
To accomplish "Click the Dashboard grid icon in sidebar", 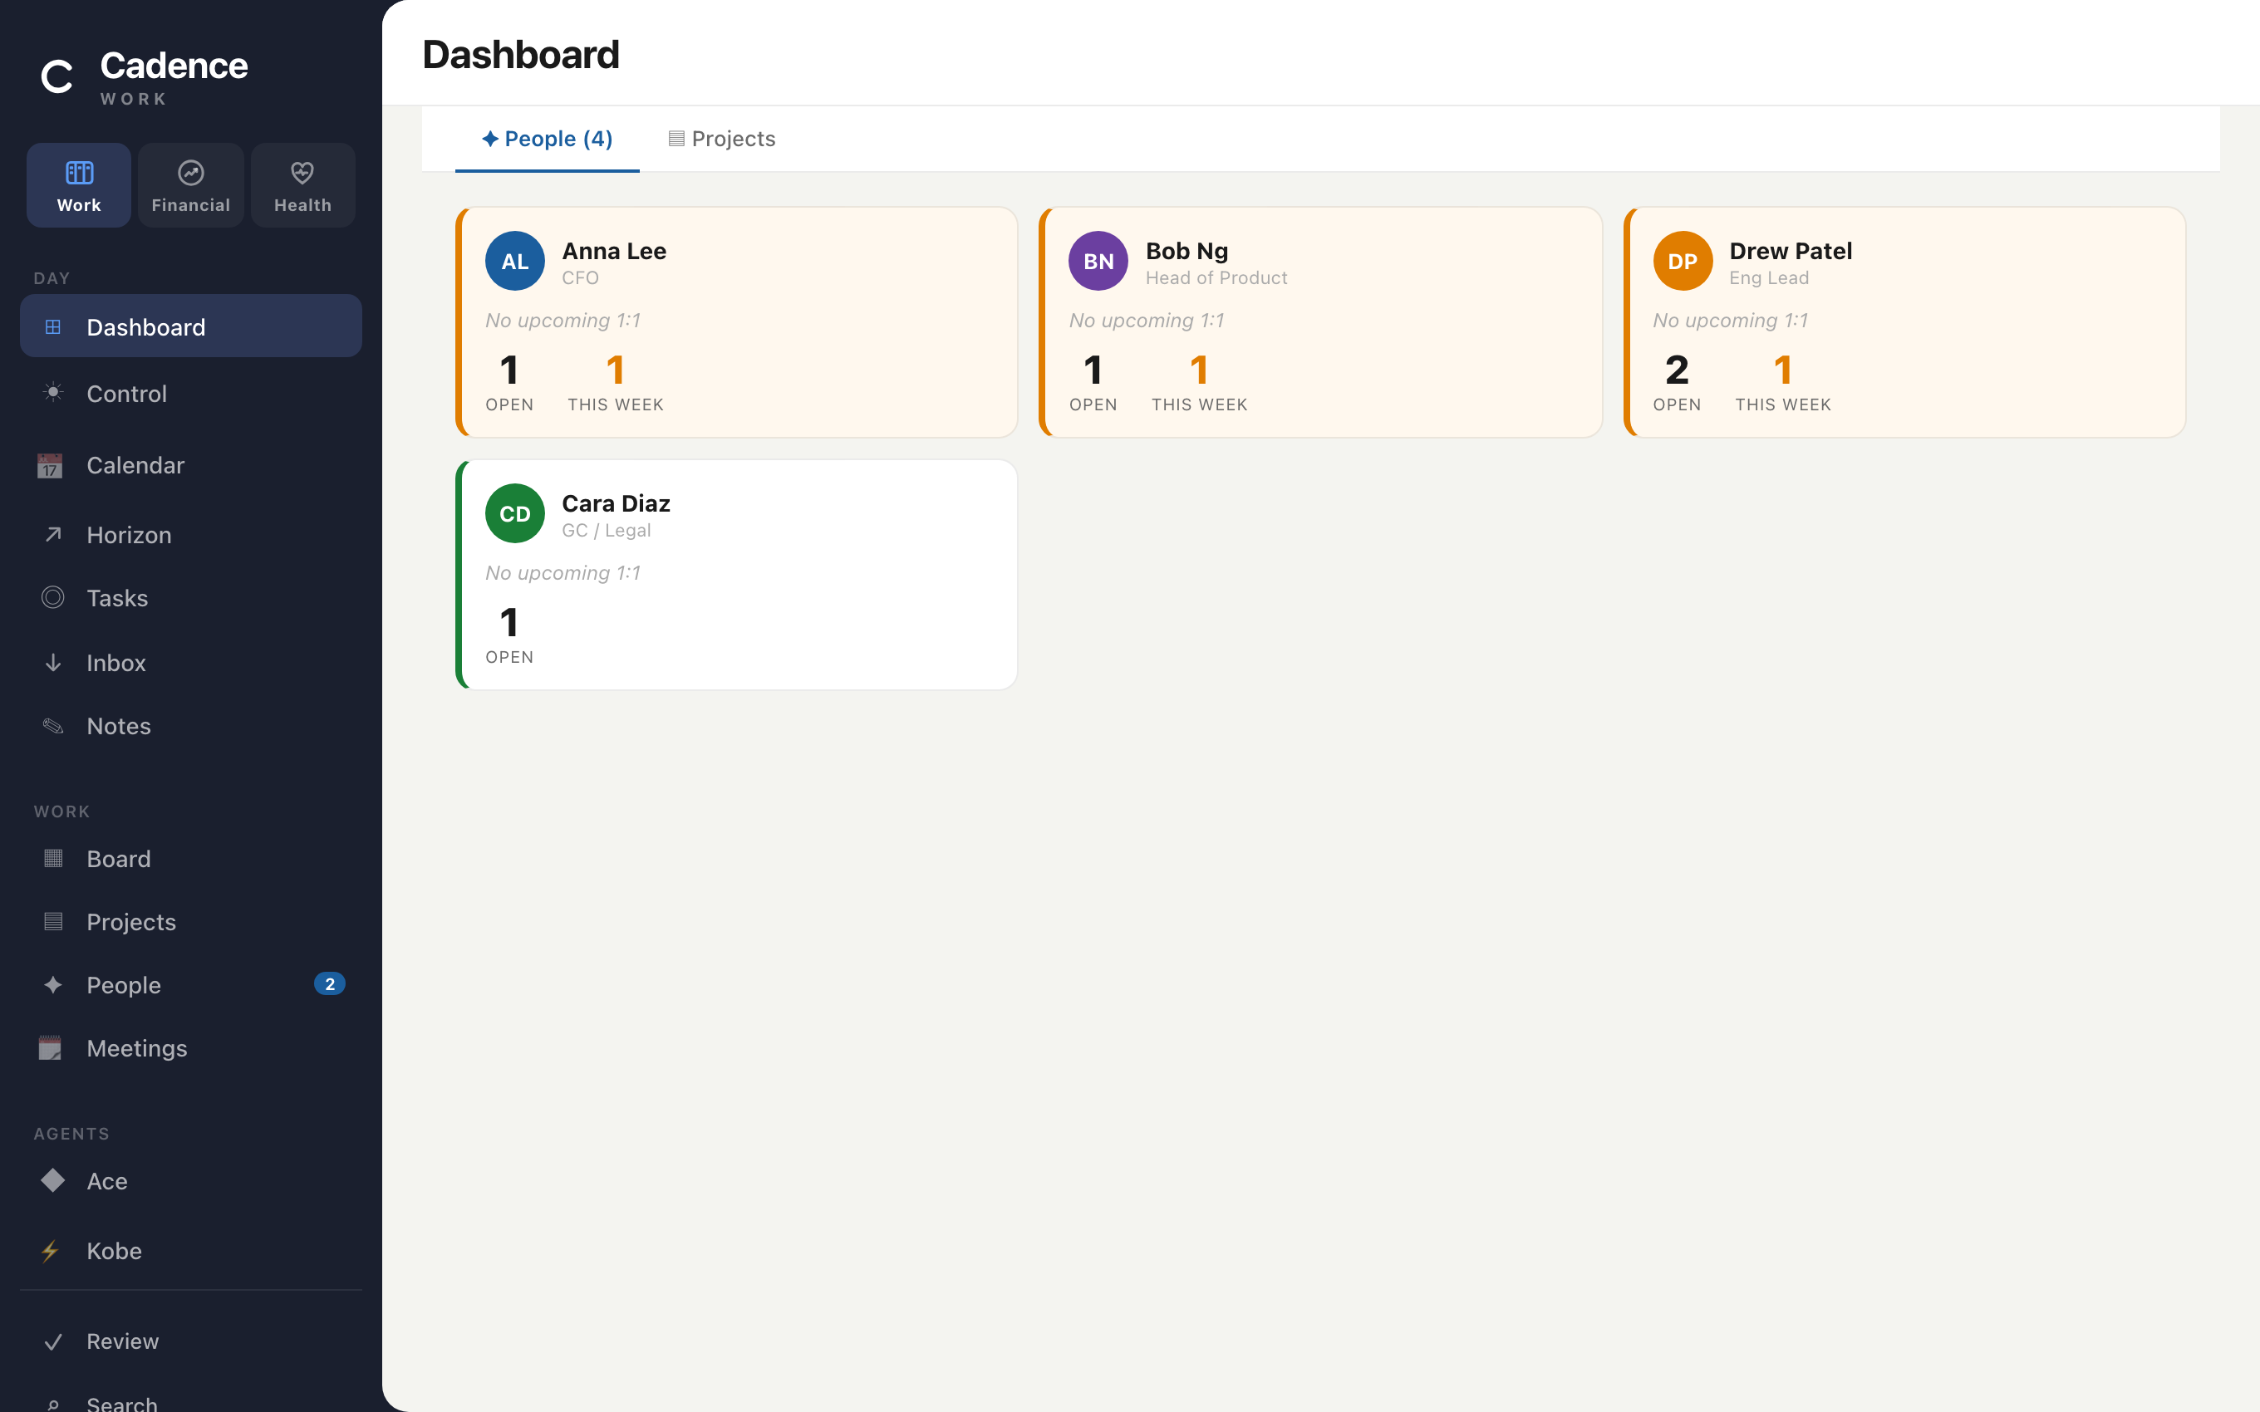I will click(53, 327).
